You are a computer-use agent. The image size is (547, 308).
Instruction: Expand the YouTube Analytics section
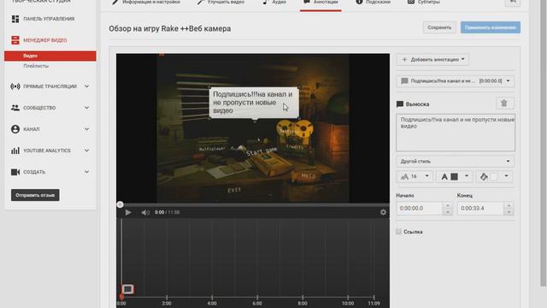[x=86, y=151]
